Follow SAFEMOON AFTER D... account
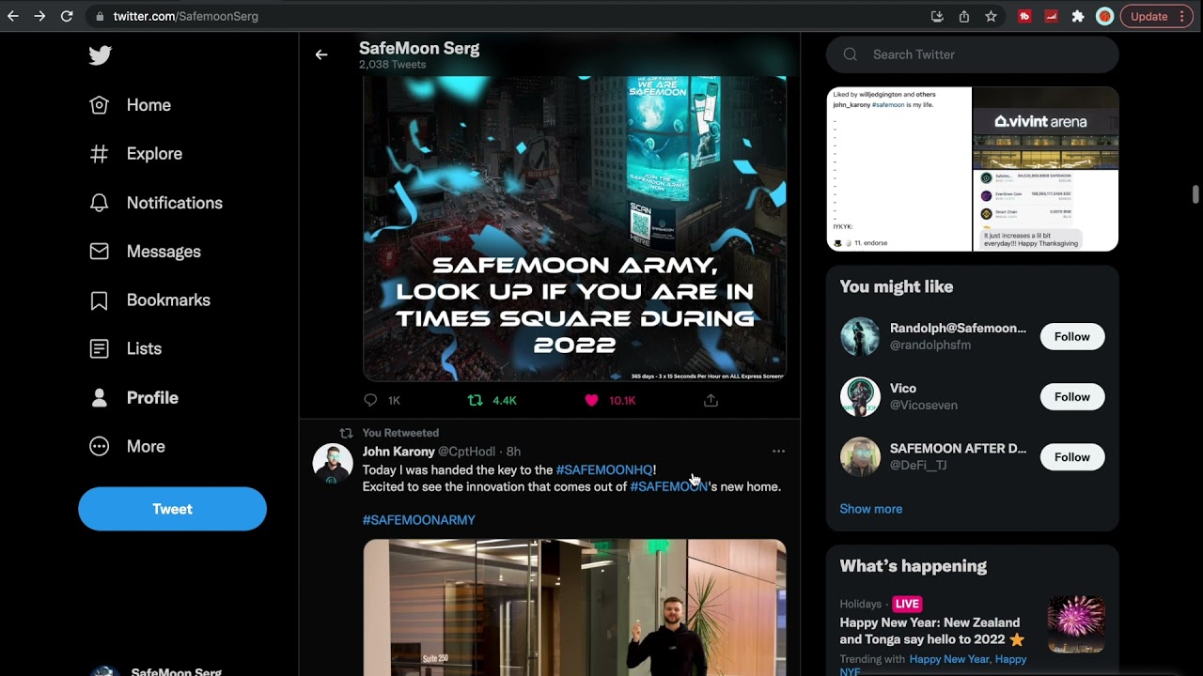The width and height of the screenshot is (1203, 676). (1072, 457)
